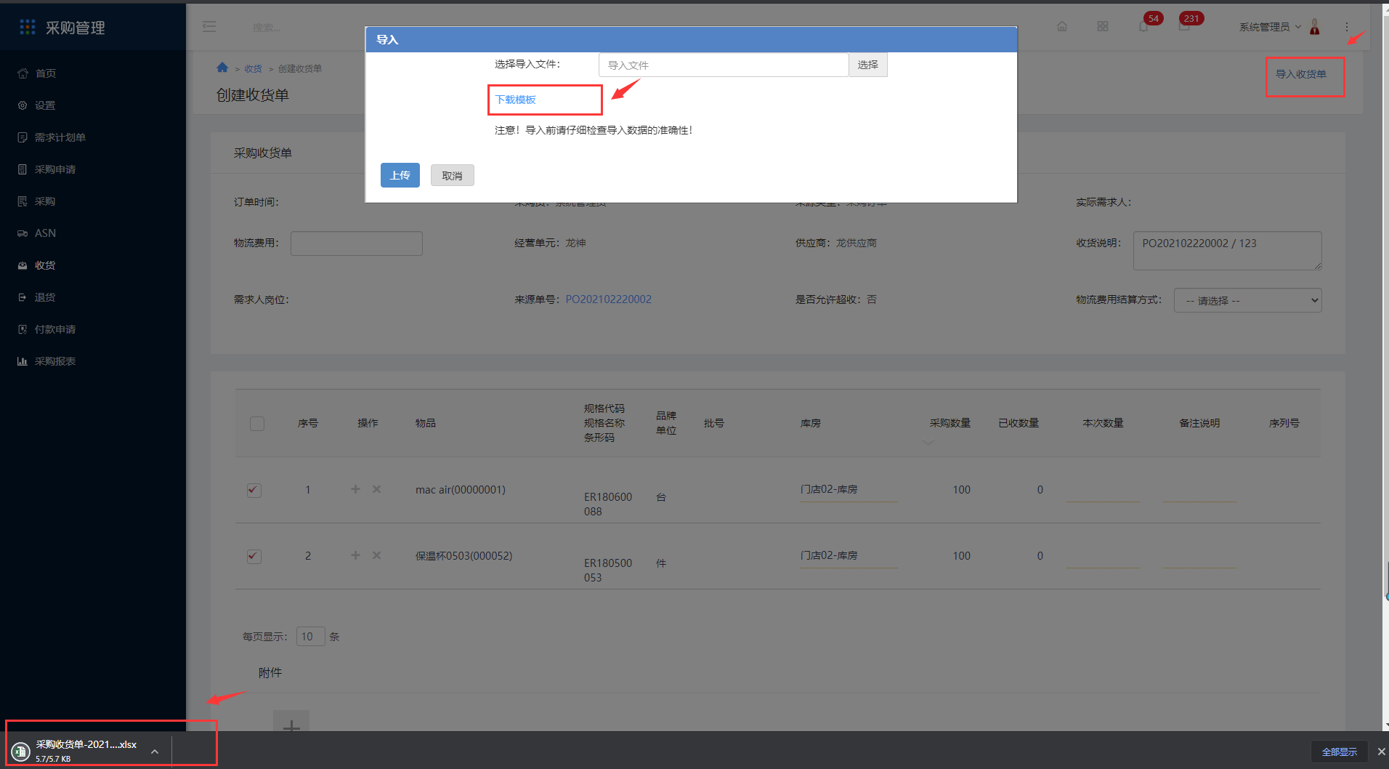1389x769 pixels.
Task: Click the 收货说明 textarea
Action: coord(1228,251)
